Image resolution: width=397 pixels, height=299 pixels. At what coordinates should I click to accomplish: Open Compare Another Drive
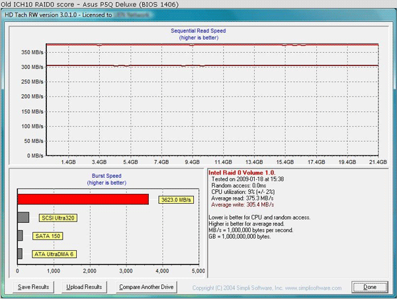tap(146, 287)
